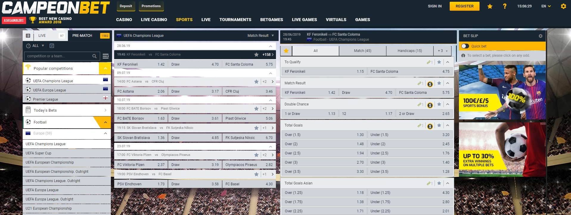Collapse the Europe (59) region
571x215 pixels.
[105, 133]
